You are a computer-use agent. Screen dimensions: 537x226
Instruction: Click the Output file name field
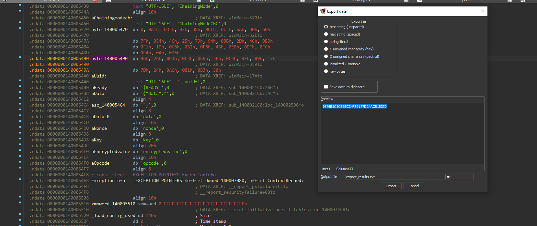pyautogui.click(x=395, y=177)
